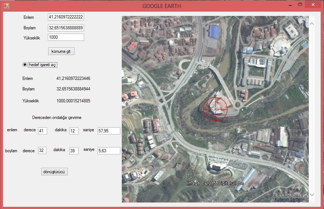Click the map scroll up arrow
The height and width of the screenshot is (209, 324).
[x=312, y=24]
